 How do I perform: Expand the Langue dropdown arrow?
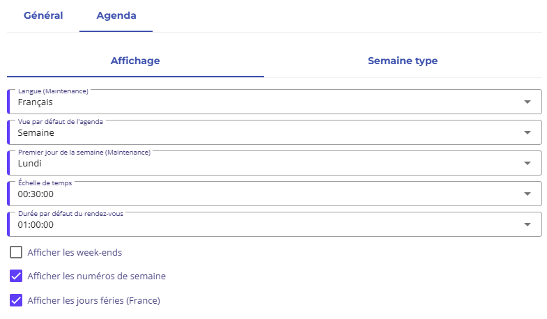(527, 102)
